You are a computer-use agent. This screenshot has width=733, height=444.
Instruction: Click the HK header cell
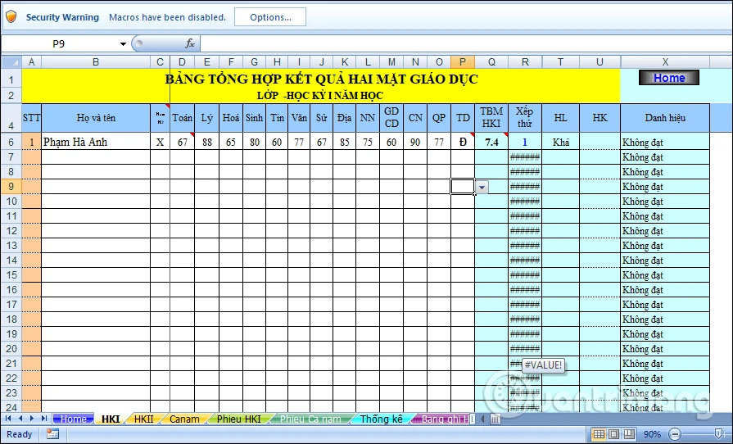tap(600, 118)
